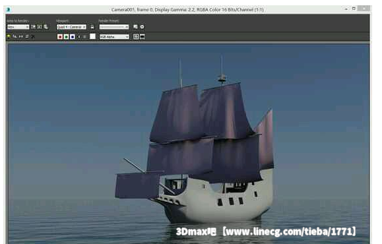Open the Area to Render dropdown
The width and height of the screenshot is (382, 244).
coord(18,27)
